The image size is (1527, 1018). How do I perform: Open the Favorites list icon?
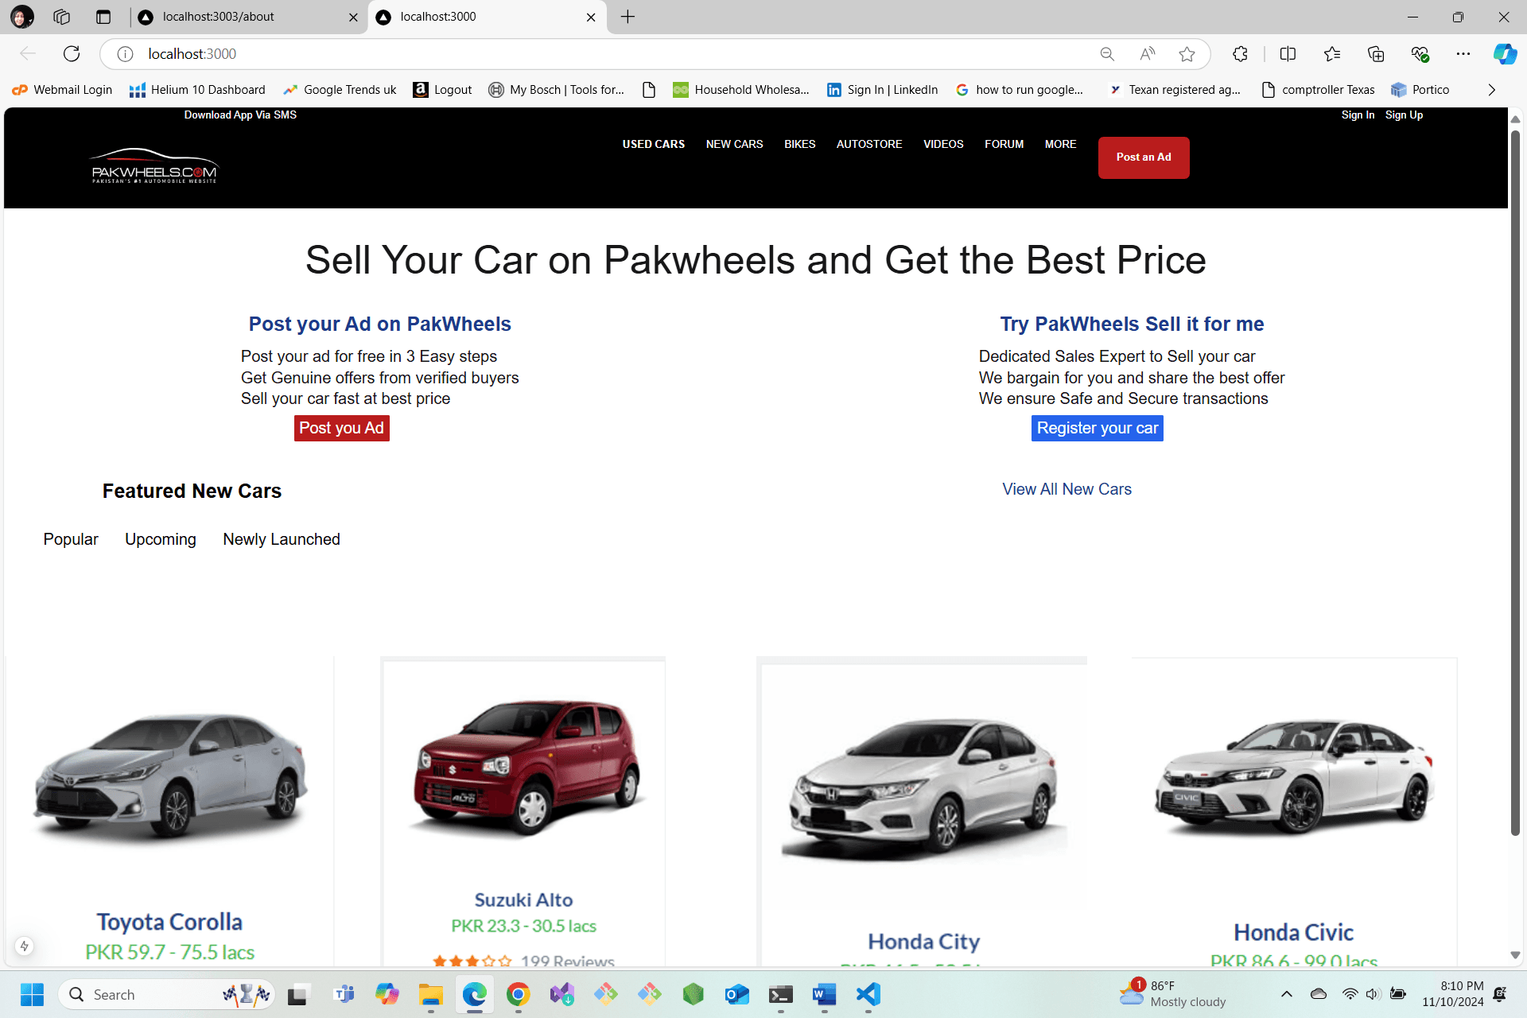1332,54
